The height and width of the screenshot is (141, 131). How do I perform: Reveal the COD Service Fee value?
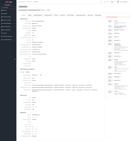36,107
